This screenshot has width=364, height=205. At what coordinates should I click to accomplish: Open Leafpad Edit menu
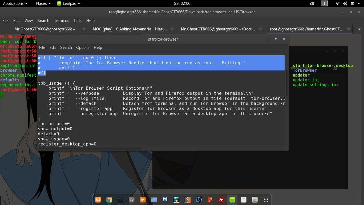click(x=53, y=48)
